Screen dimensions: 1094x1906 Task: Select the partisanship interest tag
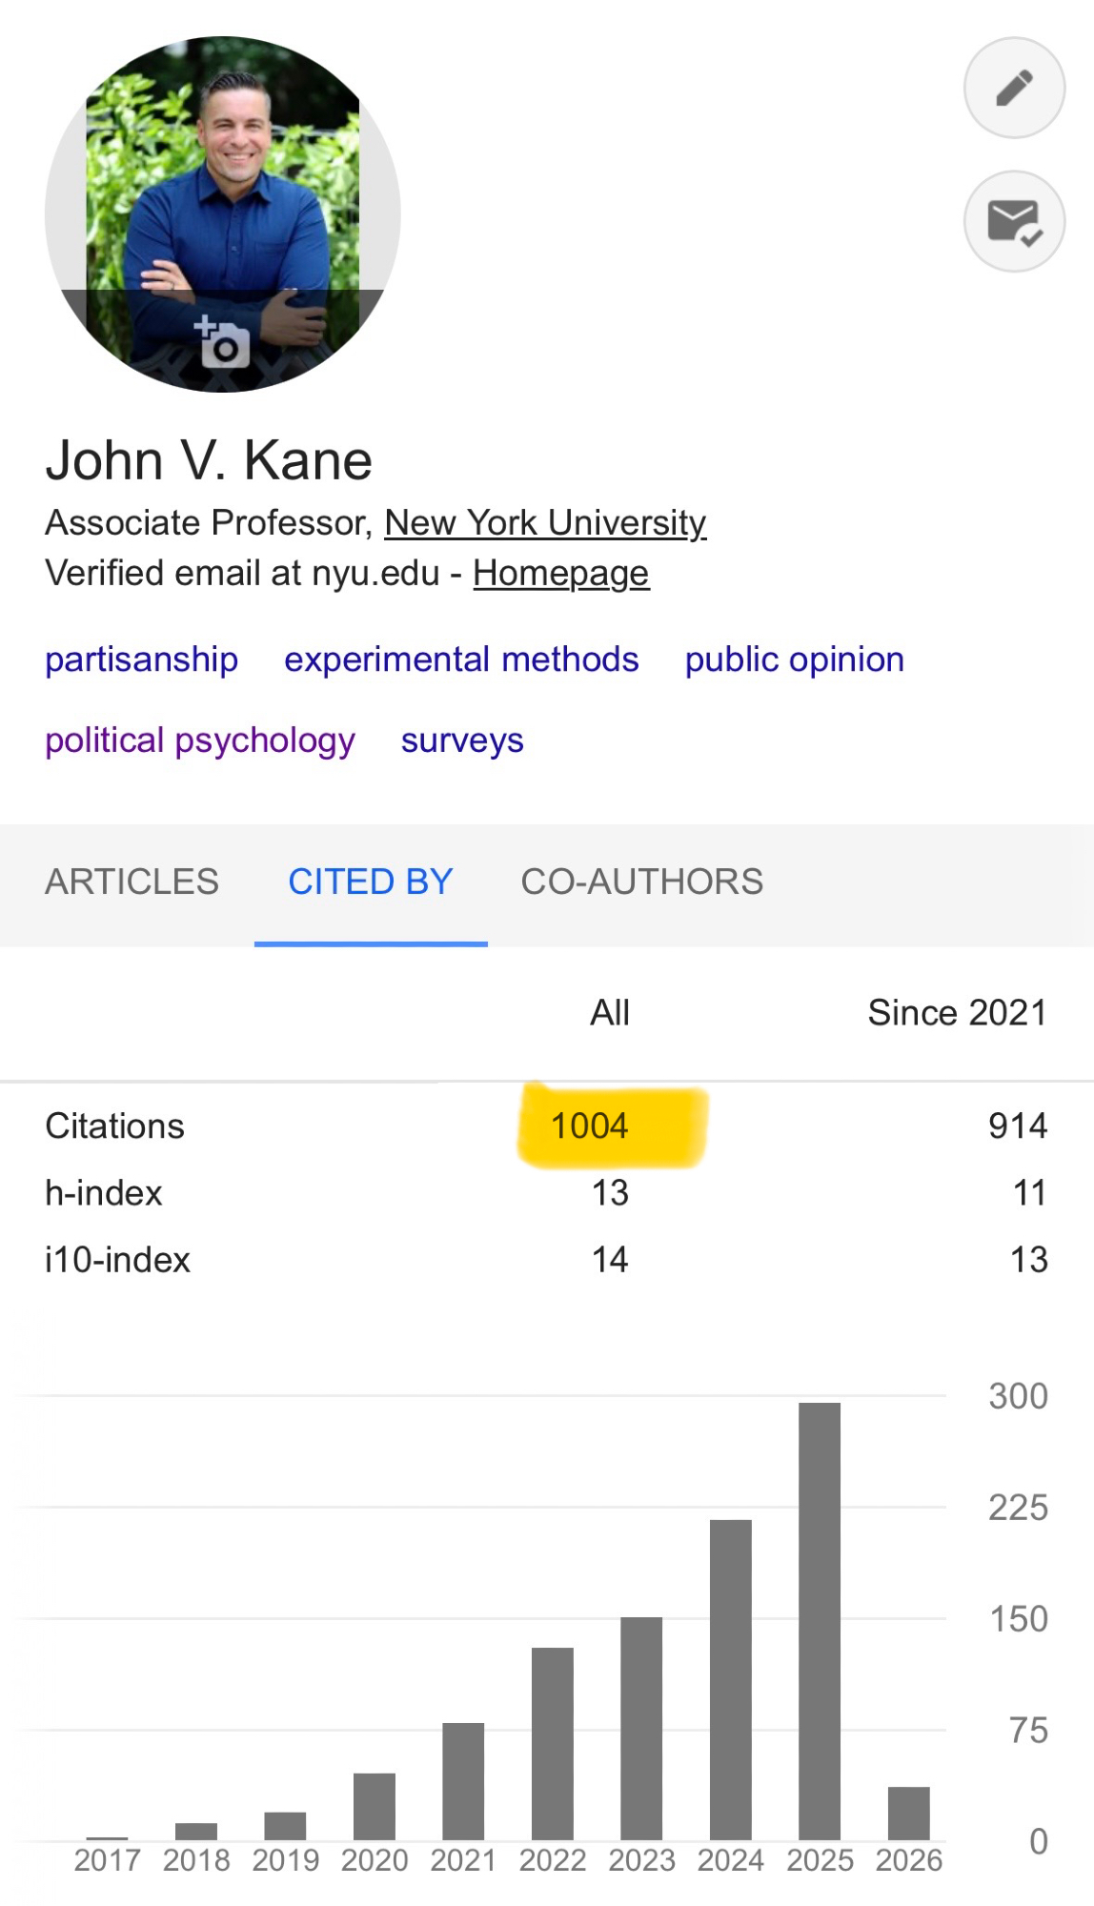point(142,659)
